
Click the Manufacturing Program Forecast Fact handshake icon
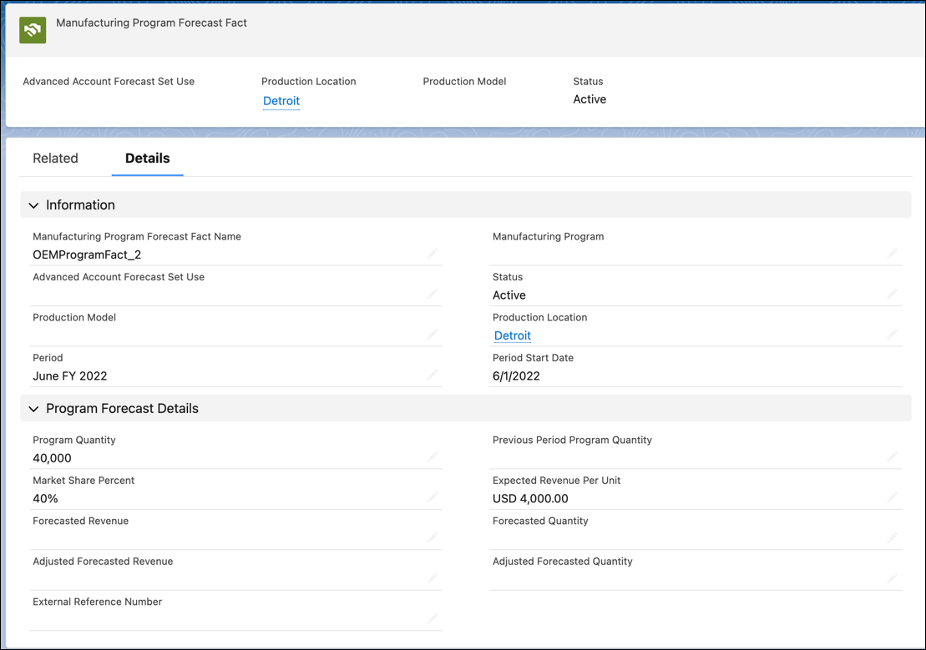click(33, 29)
